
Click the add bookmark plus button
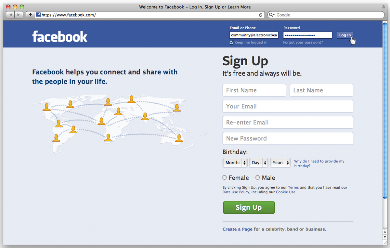30,15
